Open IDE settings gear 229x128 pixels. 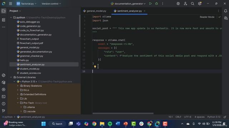[x=200, y=4]
